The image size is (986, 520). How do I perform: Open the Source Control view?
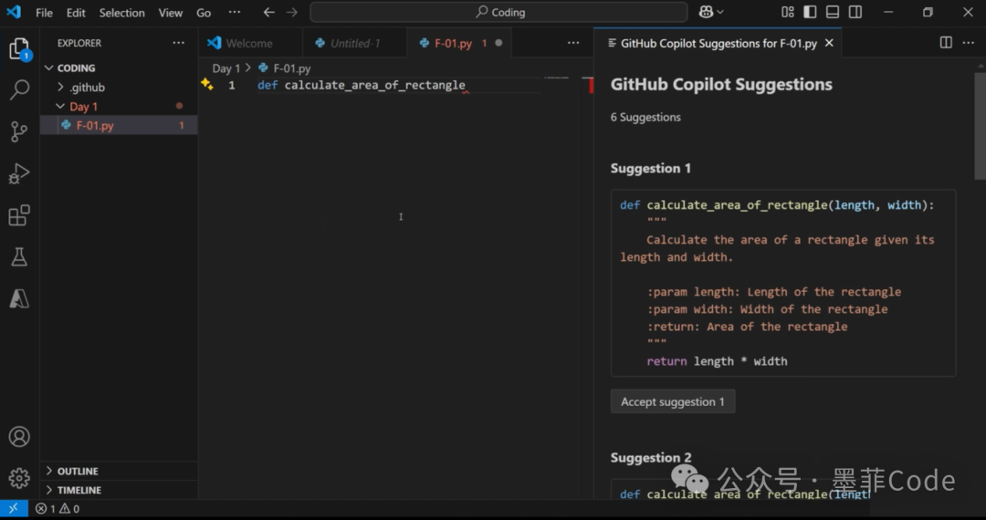point(19,131)
